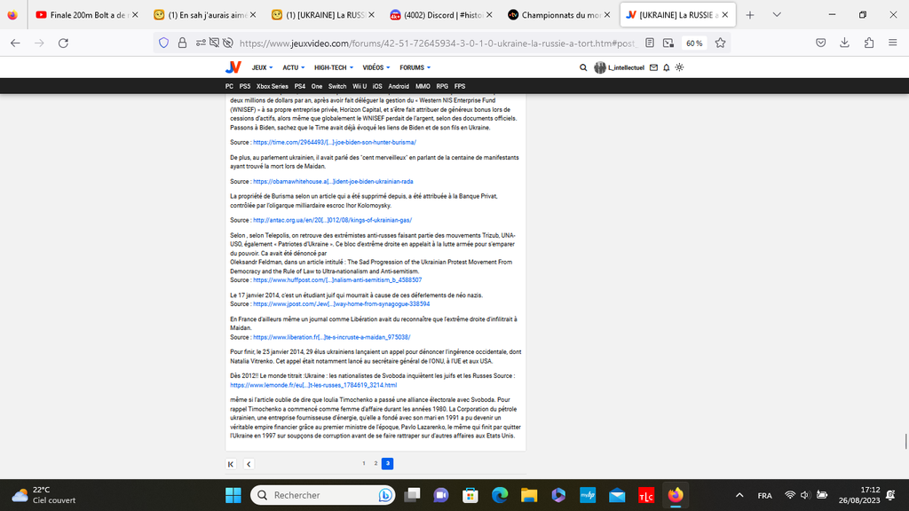Expand the FORUMS dropdown menu
This screenshot has width=909, height=511.
click(x=415, y=67)
